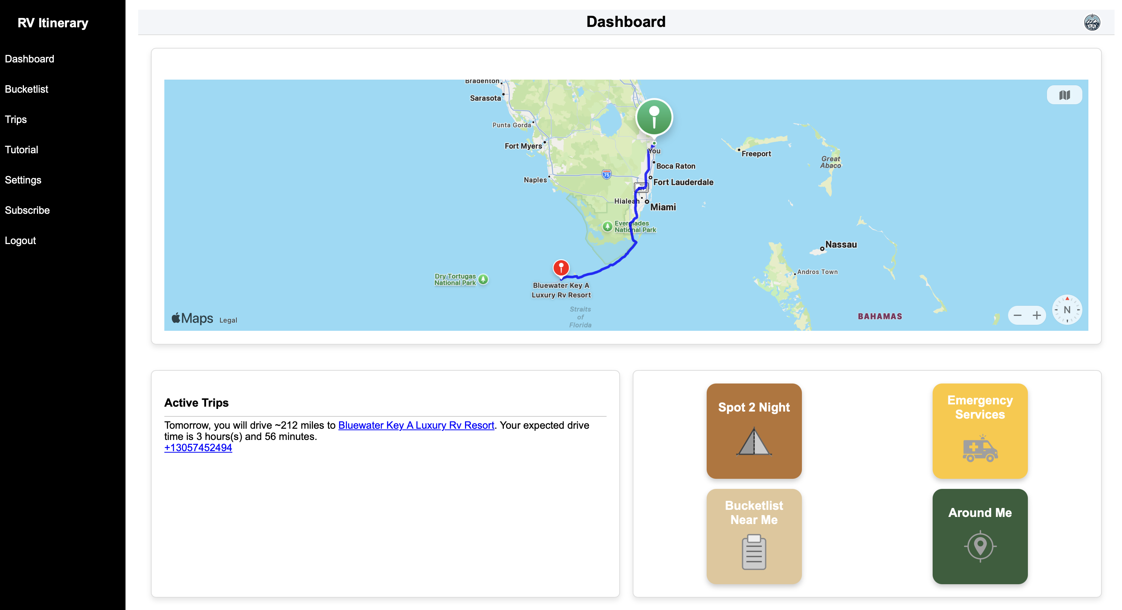Click the Punta Gorda map label
The height and width of the screenshot is (610, 1122).
tap(512, 125)
